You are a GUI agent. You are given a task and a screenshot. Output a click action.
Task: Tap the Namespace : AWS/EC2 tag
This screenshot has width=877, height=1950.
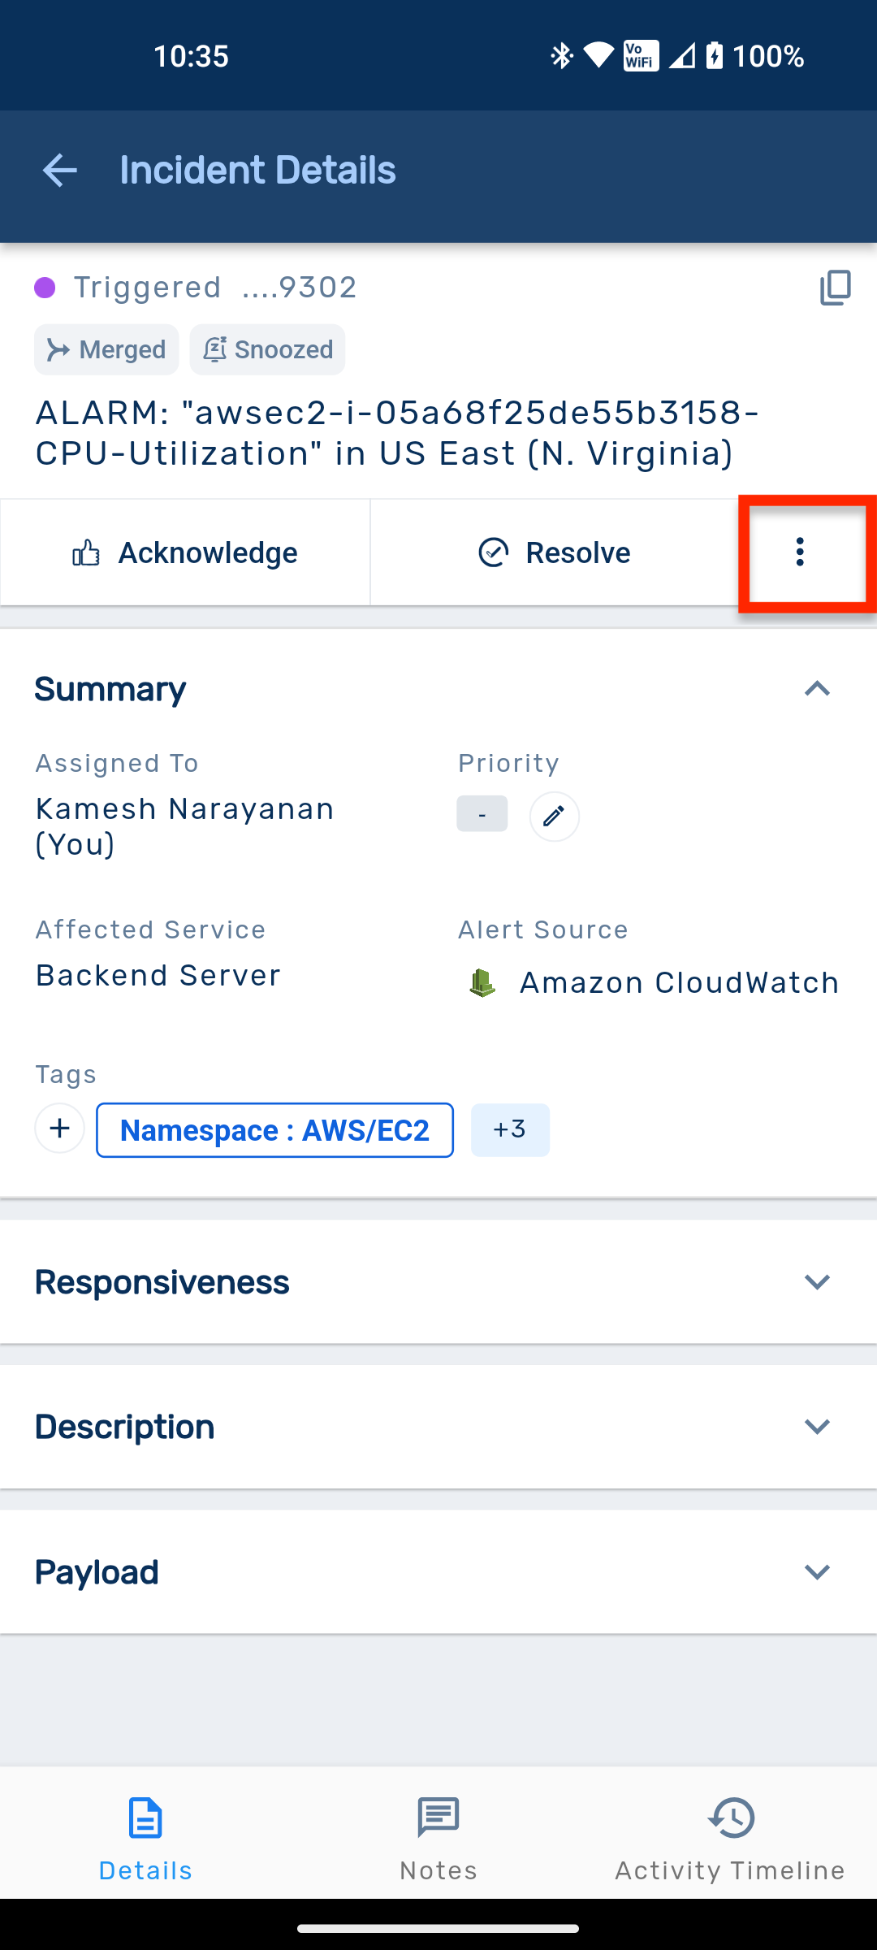tap(274, 1130)
